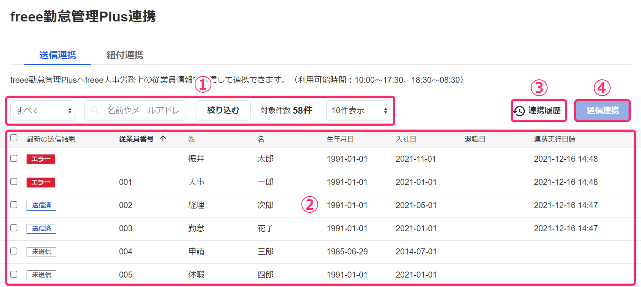Click the surname 経理
Image resolution: width=641 pixels, height=287 pixels.
(x=196, y=205)
